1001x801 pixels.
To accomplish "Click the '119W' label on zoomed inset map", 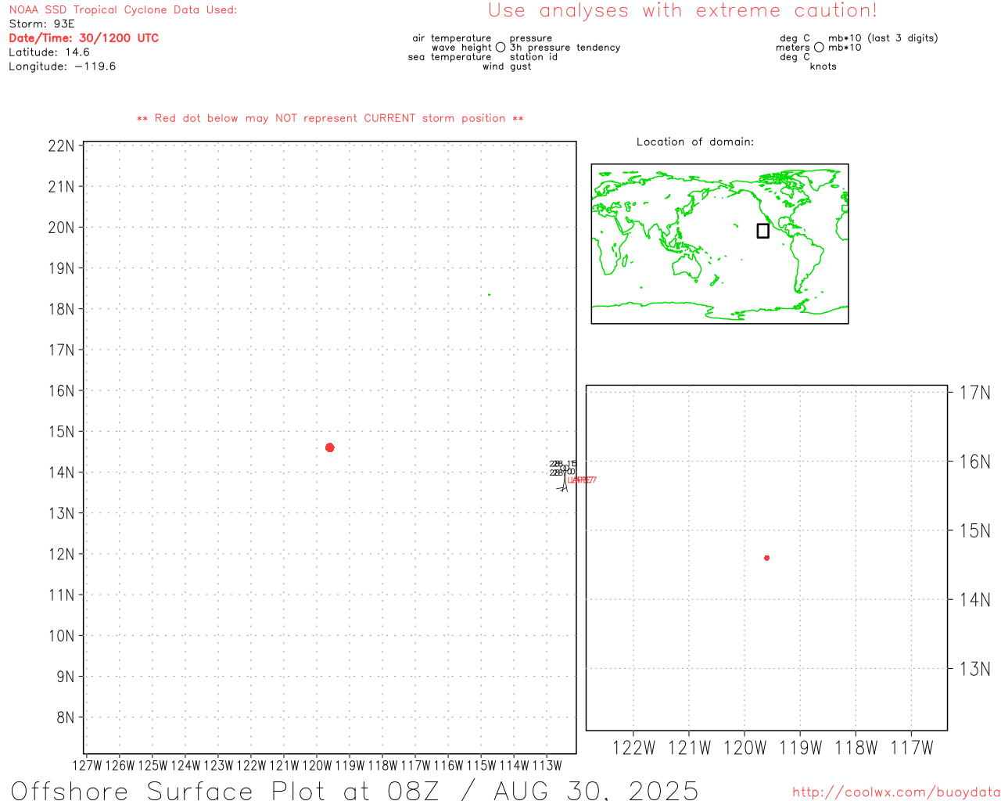I will coord(800,749).
